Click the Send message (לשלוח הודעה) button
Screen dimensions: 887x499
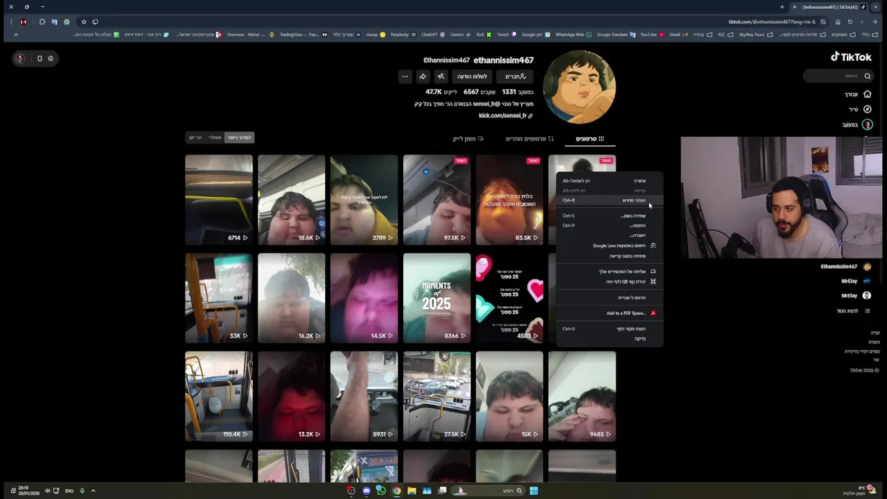pyautogui.click(x=472, y=76)
